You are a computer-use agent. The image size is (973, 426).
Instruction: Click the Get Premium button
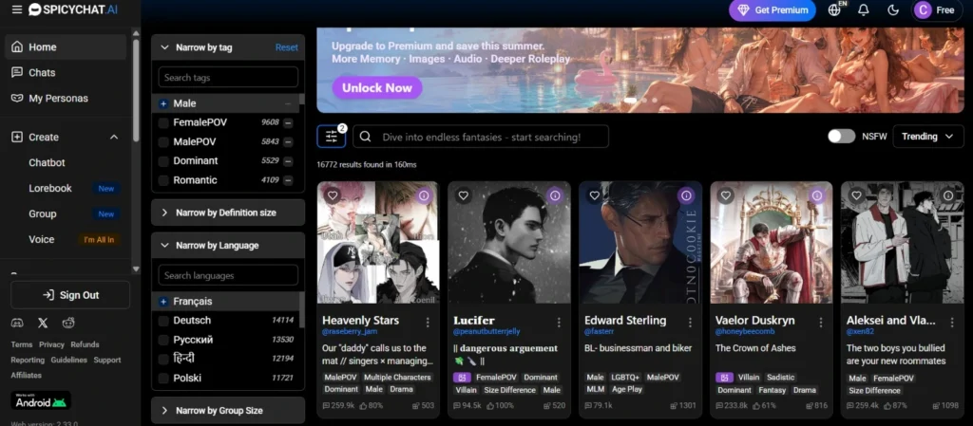772,9
